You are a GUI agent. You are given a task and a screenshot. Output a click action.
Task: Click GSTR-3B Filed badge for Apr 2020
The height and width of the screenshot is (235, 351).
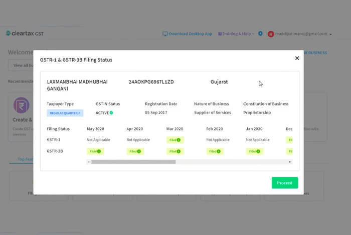[135, 151]
